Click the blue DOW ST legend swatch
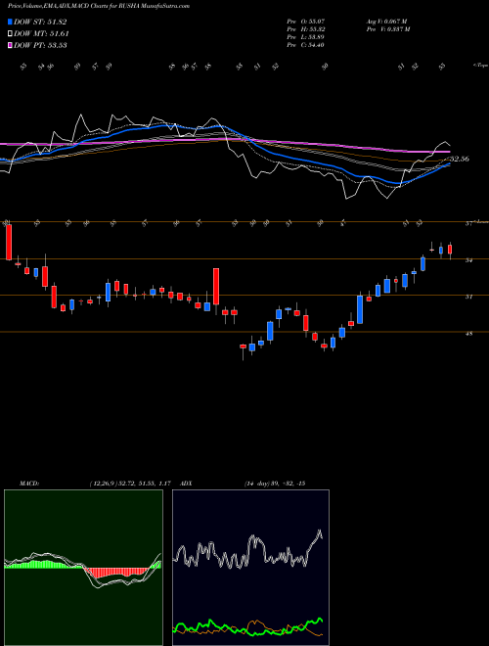489x646 pixels. 10,22
